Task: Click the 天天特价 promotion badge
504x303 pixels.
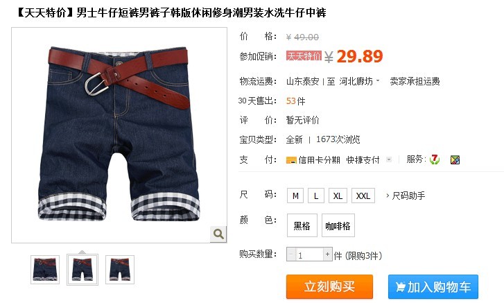Action: click(304, 56)
